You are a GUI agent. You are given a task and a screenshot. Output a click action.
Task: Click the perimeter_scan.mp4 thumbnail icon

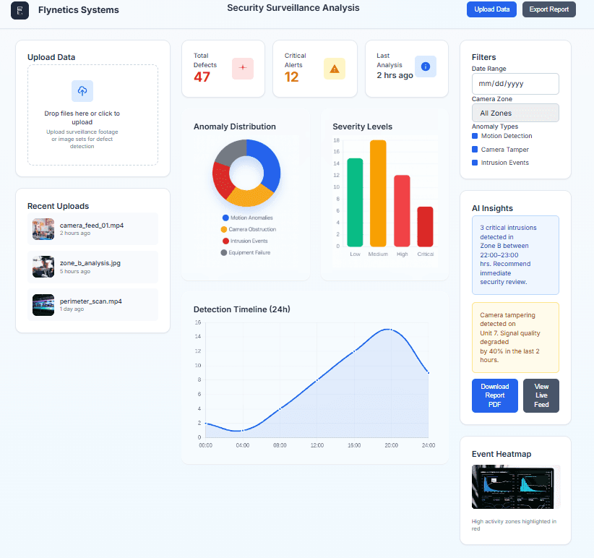(43, 305)
